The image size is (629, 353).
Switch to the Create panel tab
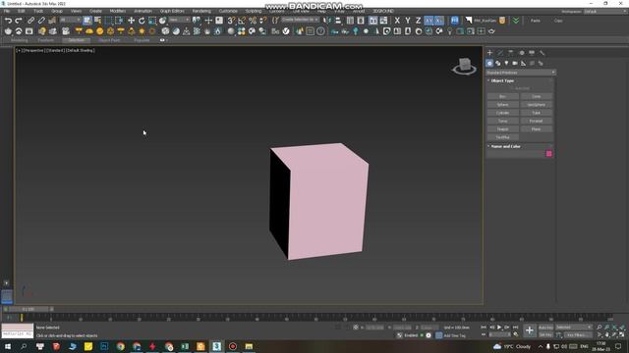coord(489,53)
